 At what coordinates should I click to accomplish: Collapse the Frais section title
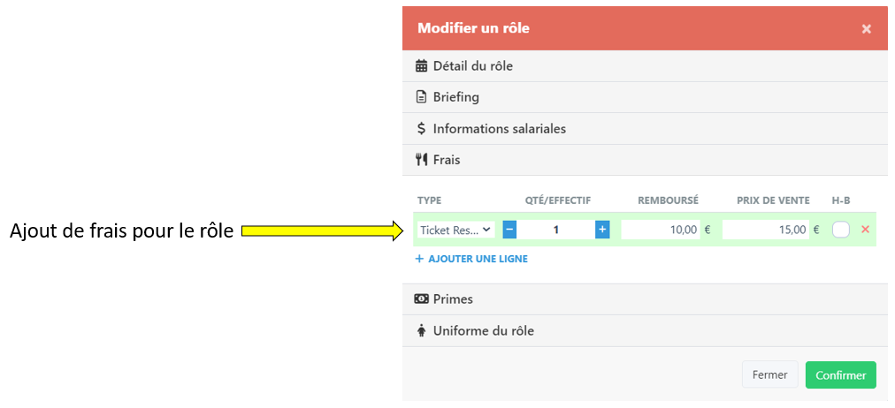tap(447, 160)
